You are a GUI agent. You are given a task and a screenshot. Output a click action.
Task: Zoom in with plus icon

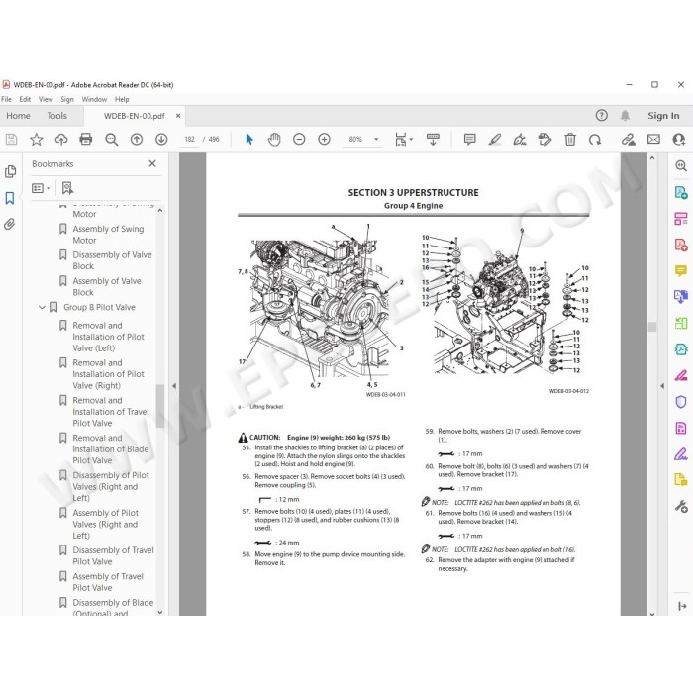tap(324, 140)
